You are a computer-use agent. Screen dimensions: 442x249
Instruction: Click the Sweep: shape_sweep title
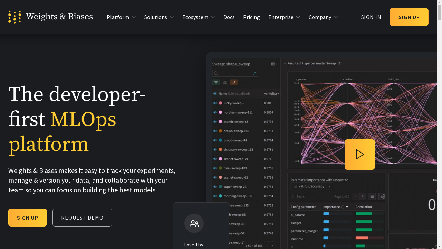point(231,64)
